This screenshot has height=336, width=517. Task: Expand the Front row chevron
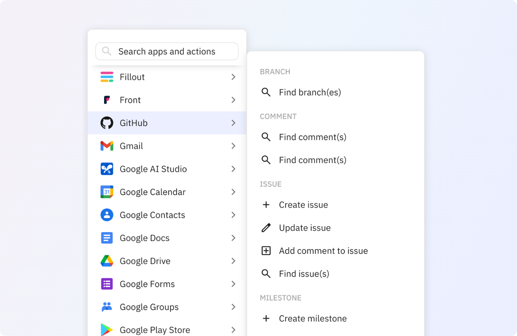[233, 100]
